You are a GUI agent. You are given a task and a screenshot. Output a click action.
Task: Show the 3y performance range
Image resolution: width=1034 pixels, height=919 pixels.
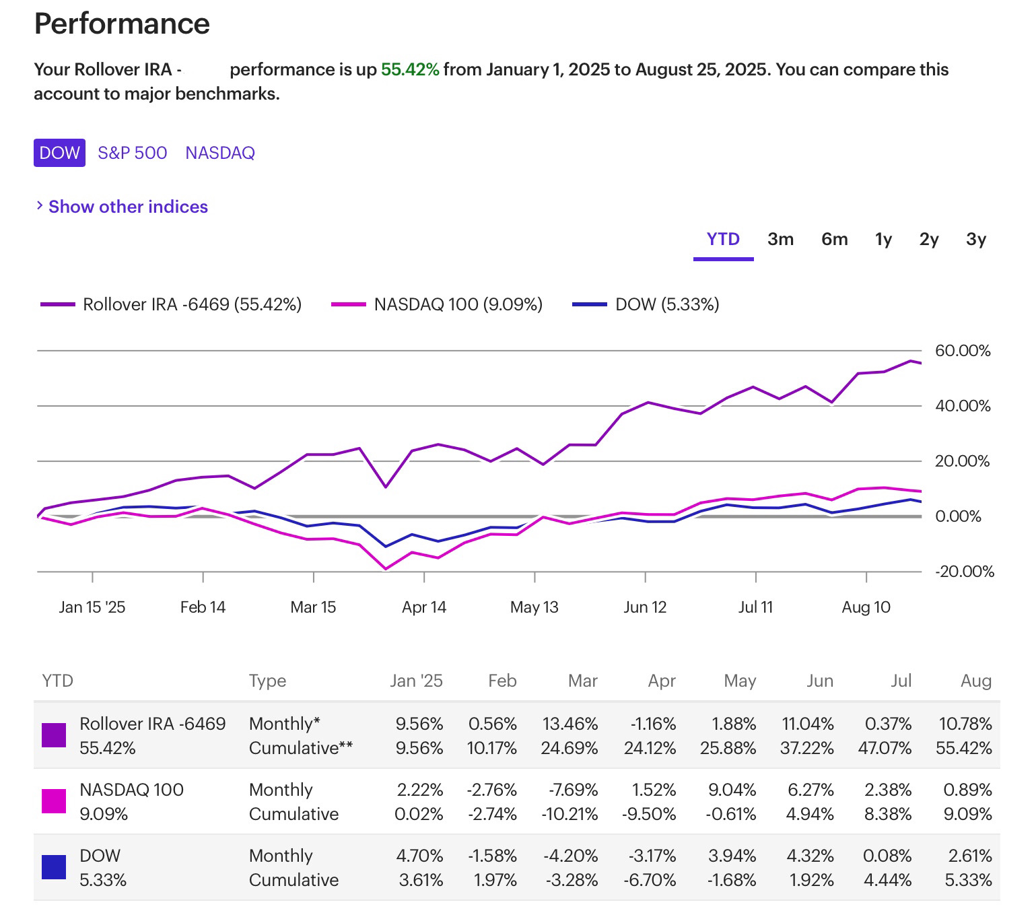tap(976, 239)
